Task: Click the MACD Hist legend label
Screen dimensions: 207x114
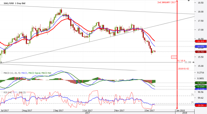Action: coord(46,73)
